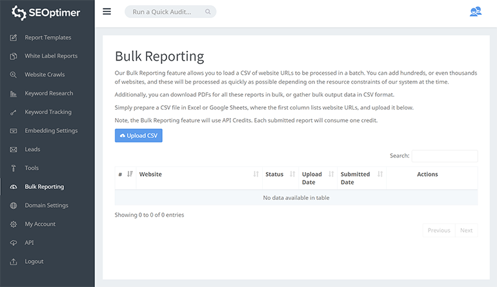
Task: Click the Next pagination button
Action: (466, 230)
